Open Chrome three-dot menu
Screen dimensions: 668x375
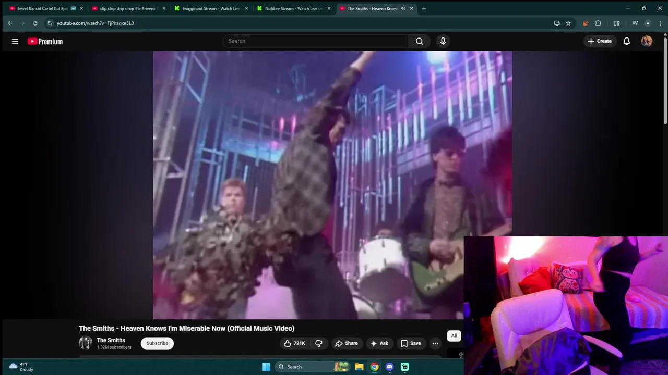(660, 23)
